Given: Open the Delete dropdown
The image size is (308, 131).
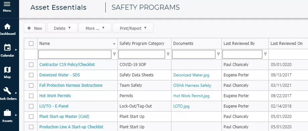Looking at the screenshot, I should click(62, 28).
